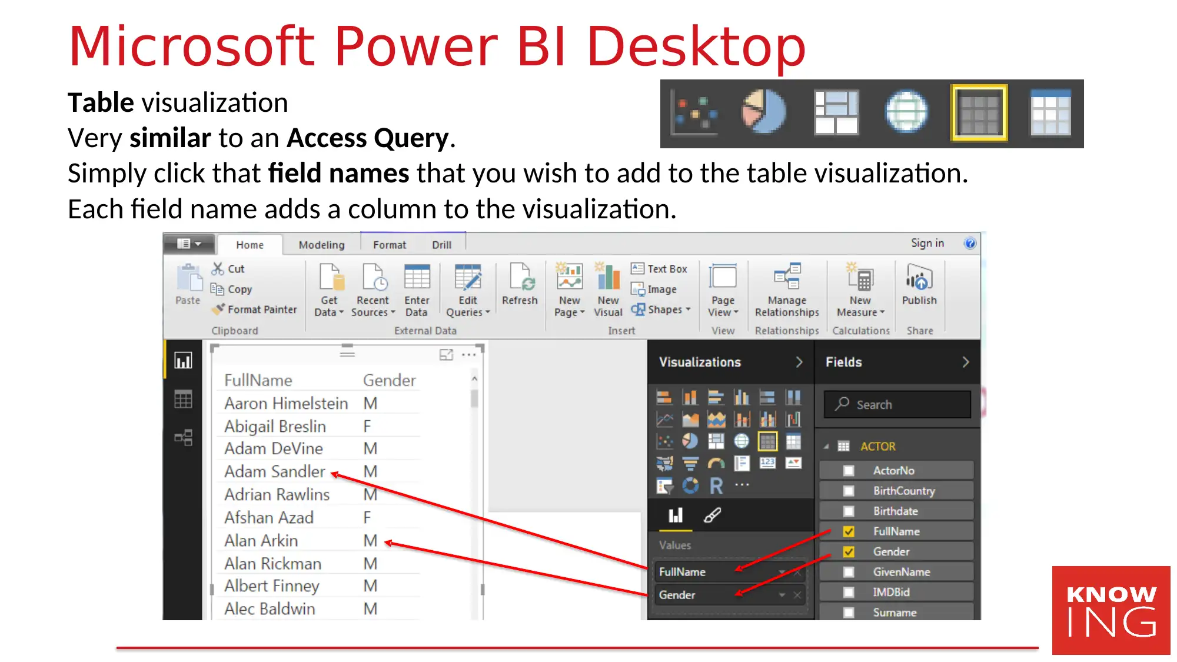This screenshot has height=662, width=1177.
Task: Tick the ActorNo field checkbox
Action: click(x=848, y=471)
